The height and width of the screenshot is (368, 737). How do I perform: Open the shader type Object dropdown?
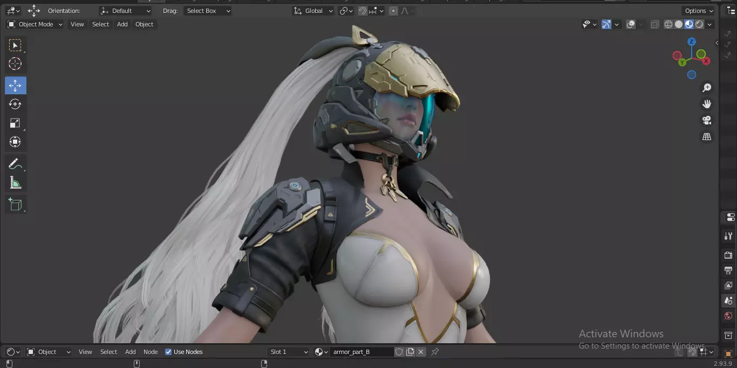click(49, 352)
